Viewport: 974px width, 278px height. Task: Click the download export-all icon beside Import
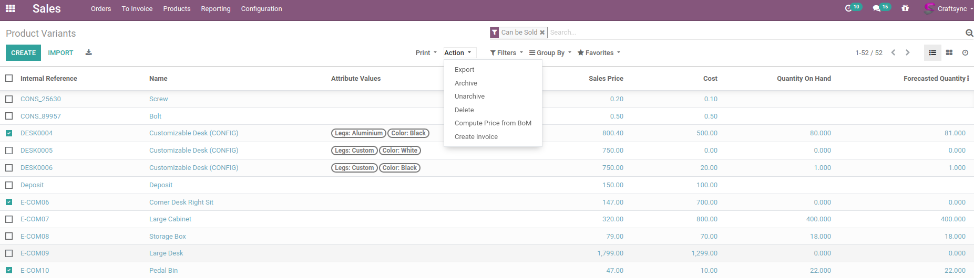point(89,52)
